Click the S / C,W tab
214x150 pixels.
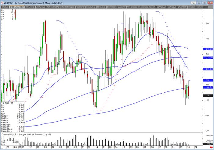tap(200, 6)
